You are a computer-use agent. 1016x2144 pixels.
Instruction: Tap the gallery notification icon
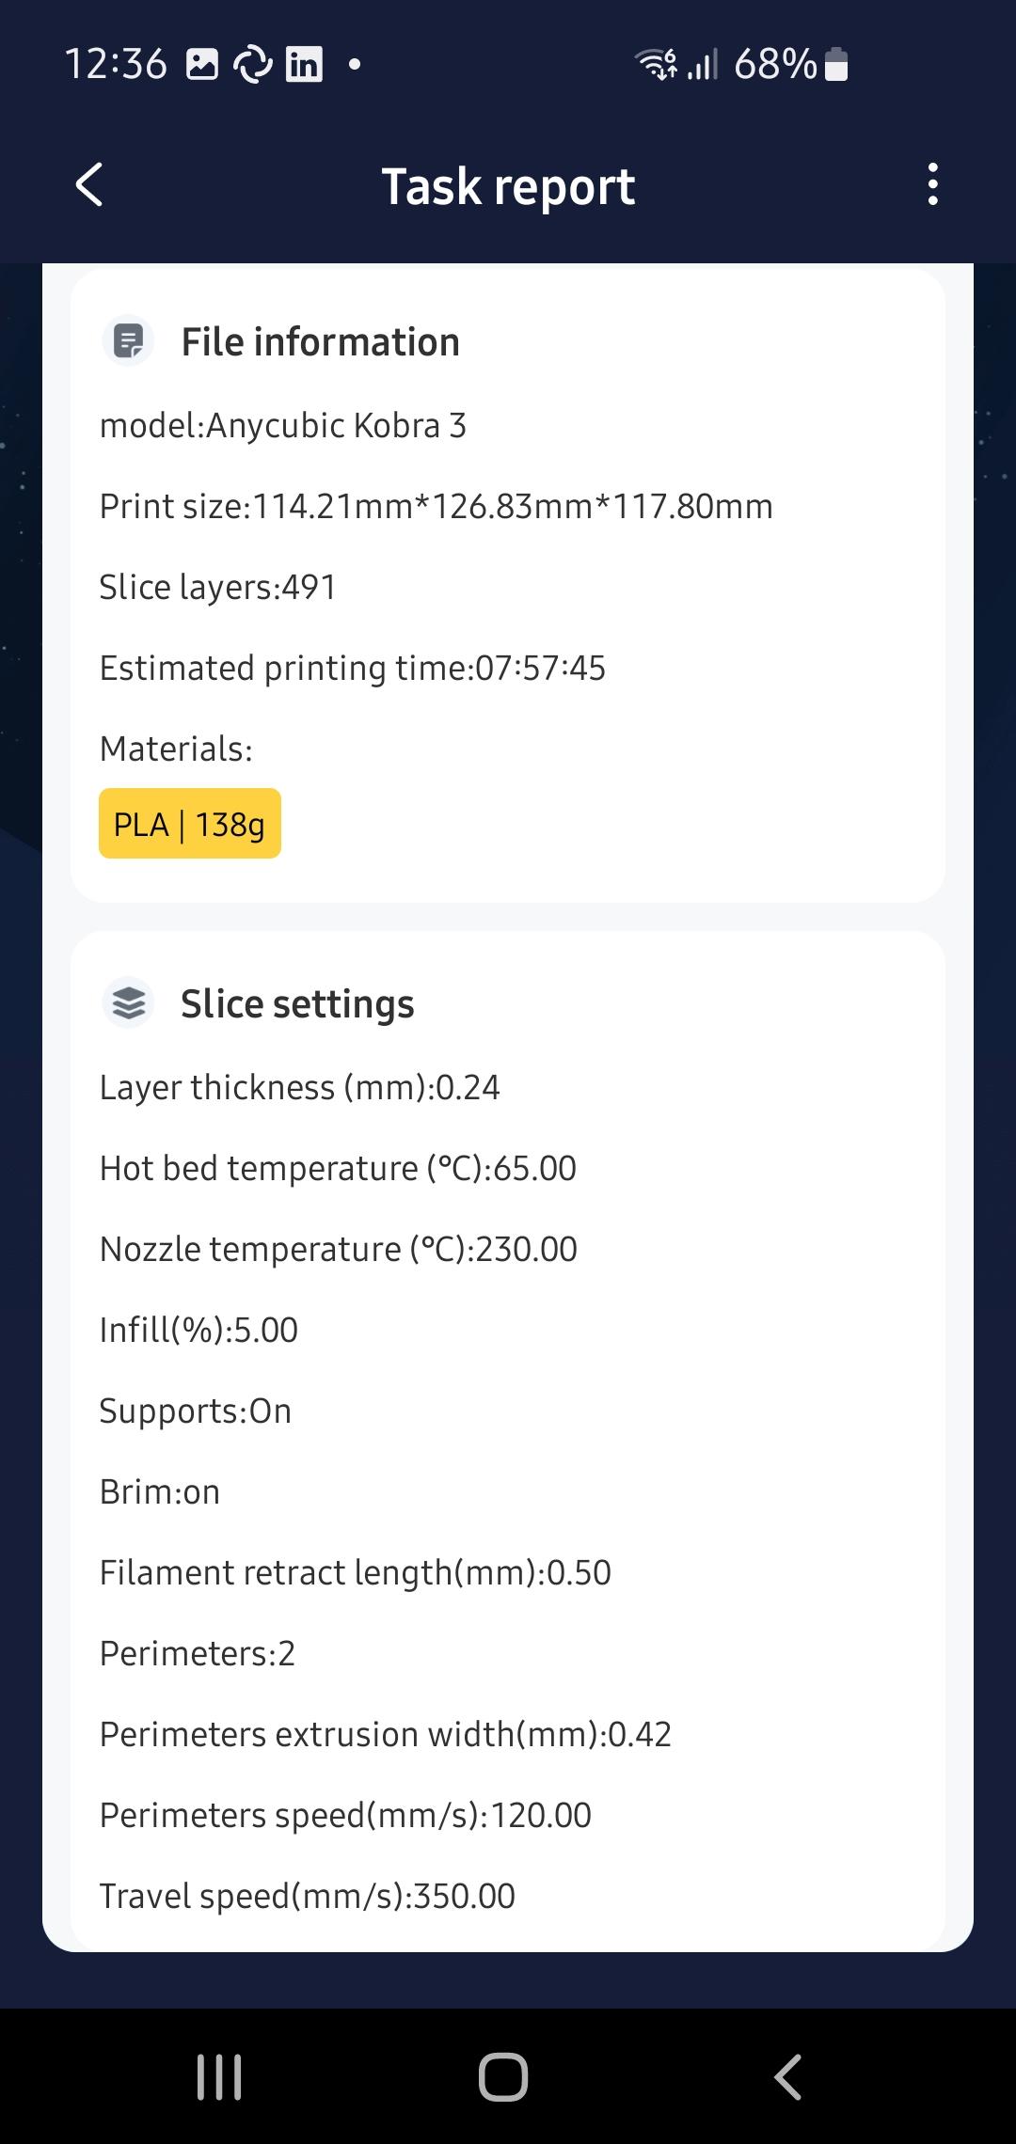click(x=202, y=65)
